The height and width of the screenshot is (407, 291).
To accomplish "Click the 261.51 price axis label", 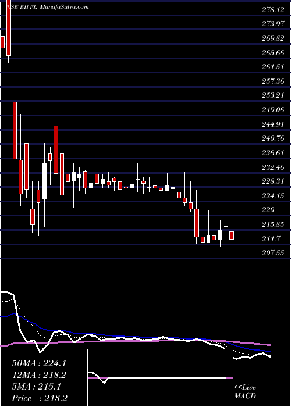I will [273, 67].
